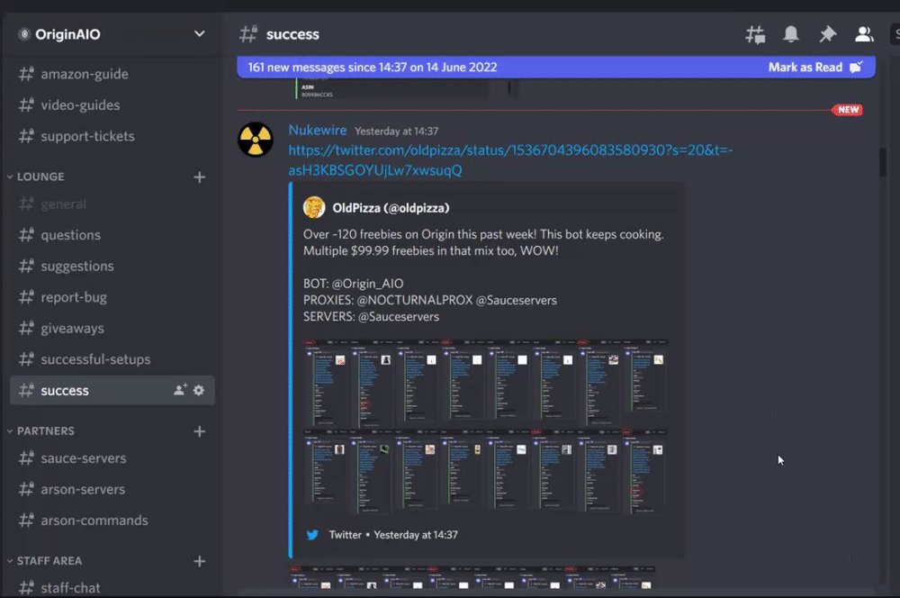Screen dimensions: 900x598
Task: Show member list icon
Action: coord(864,34)
